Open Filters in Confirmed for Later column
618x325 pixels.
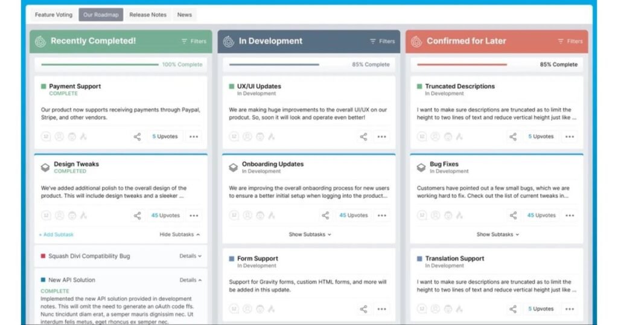[570, 41]
